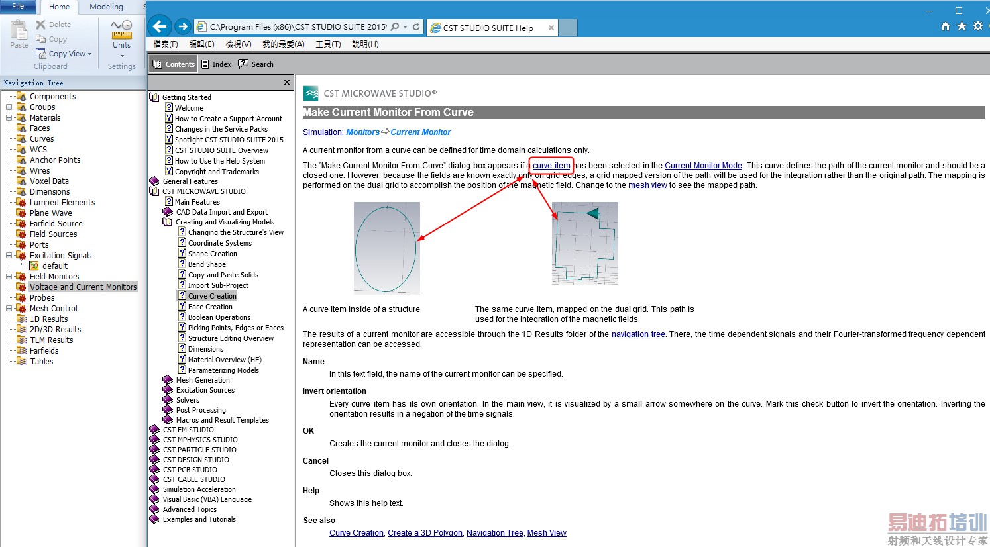This screenshot has height=547, width=990.
Task: Click the Post Processing book icon
Action: [x=168, y=410]
